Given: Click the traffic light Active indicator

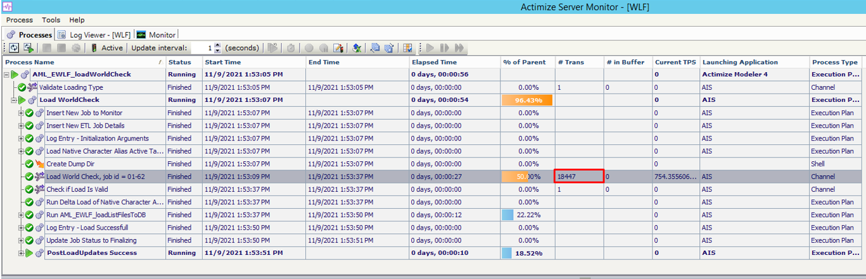Looking at the screenshot, I should (108, 48).
